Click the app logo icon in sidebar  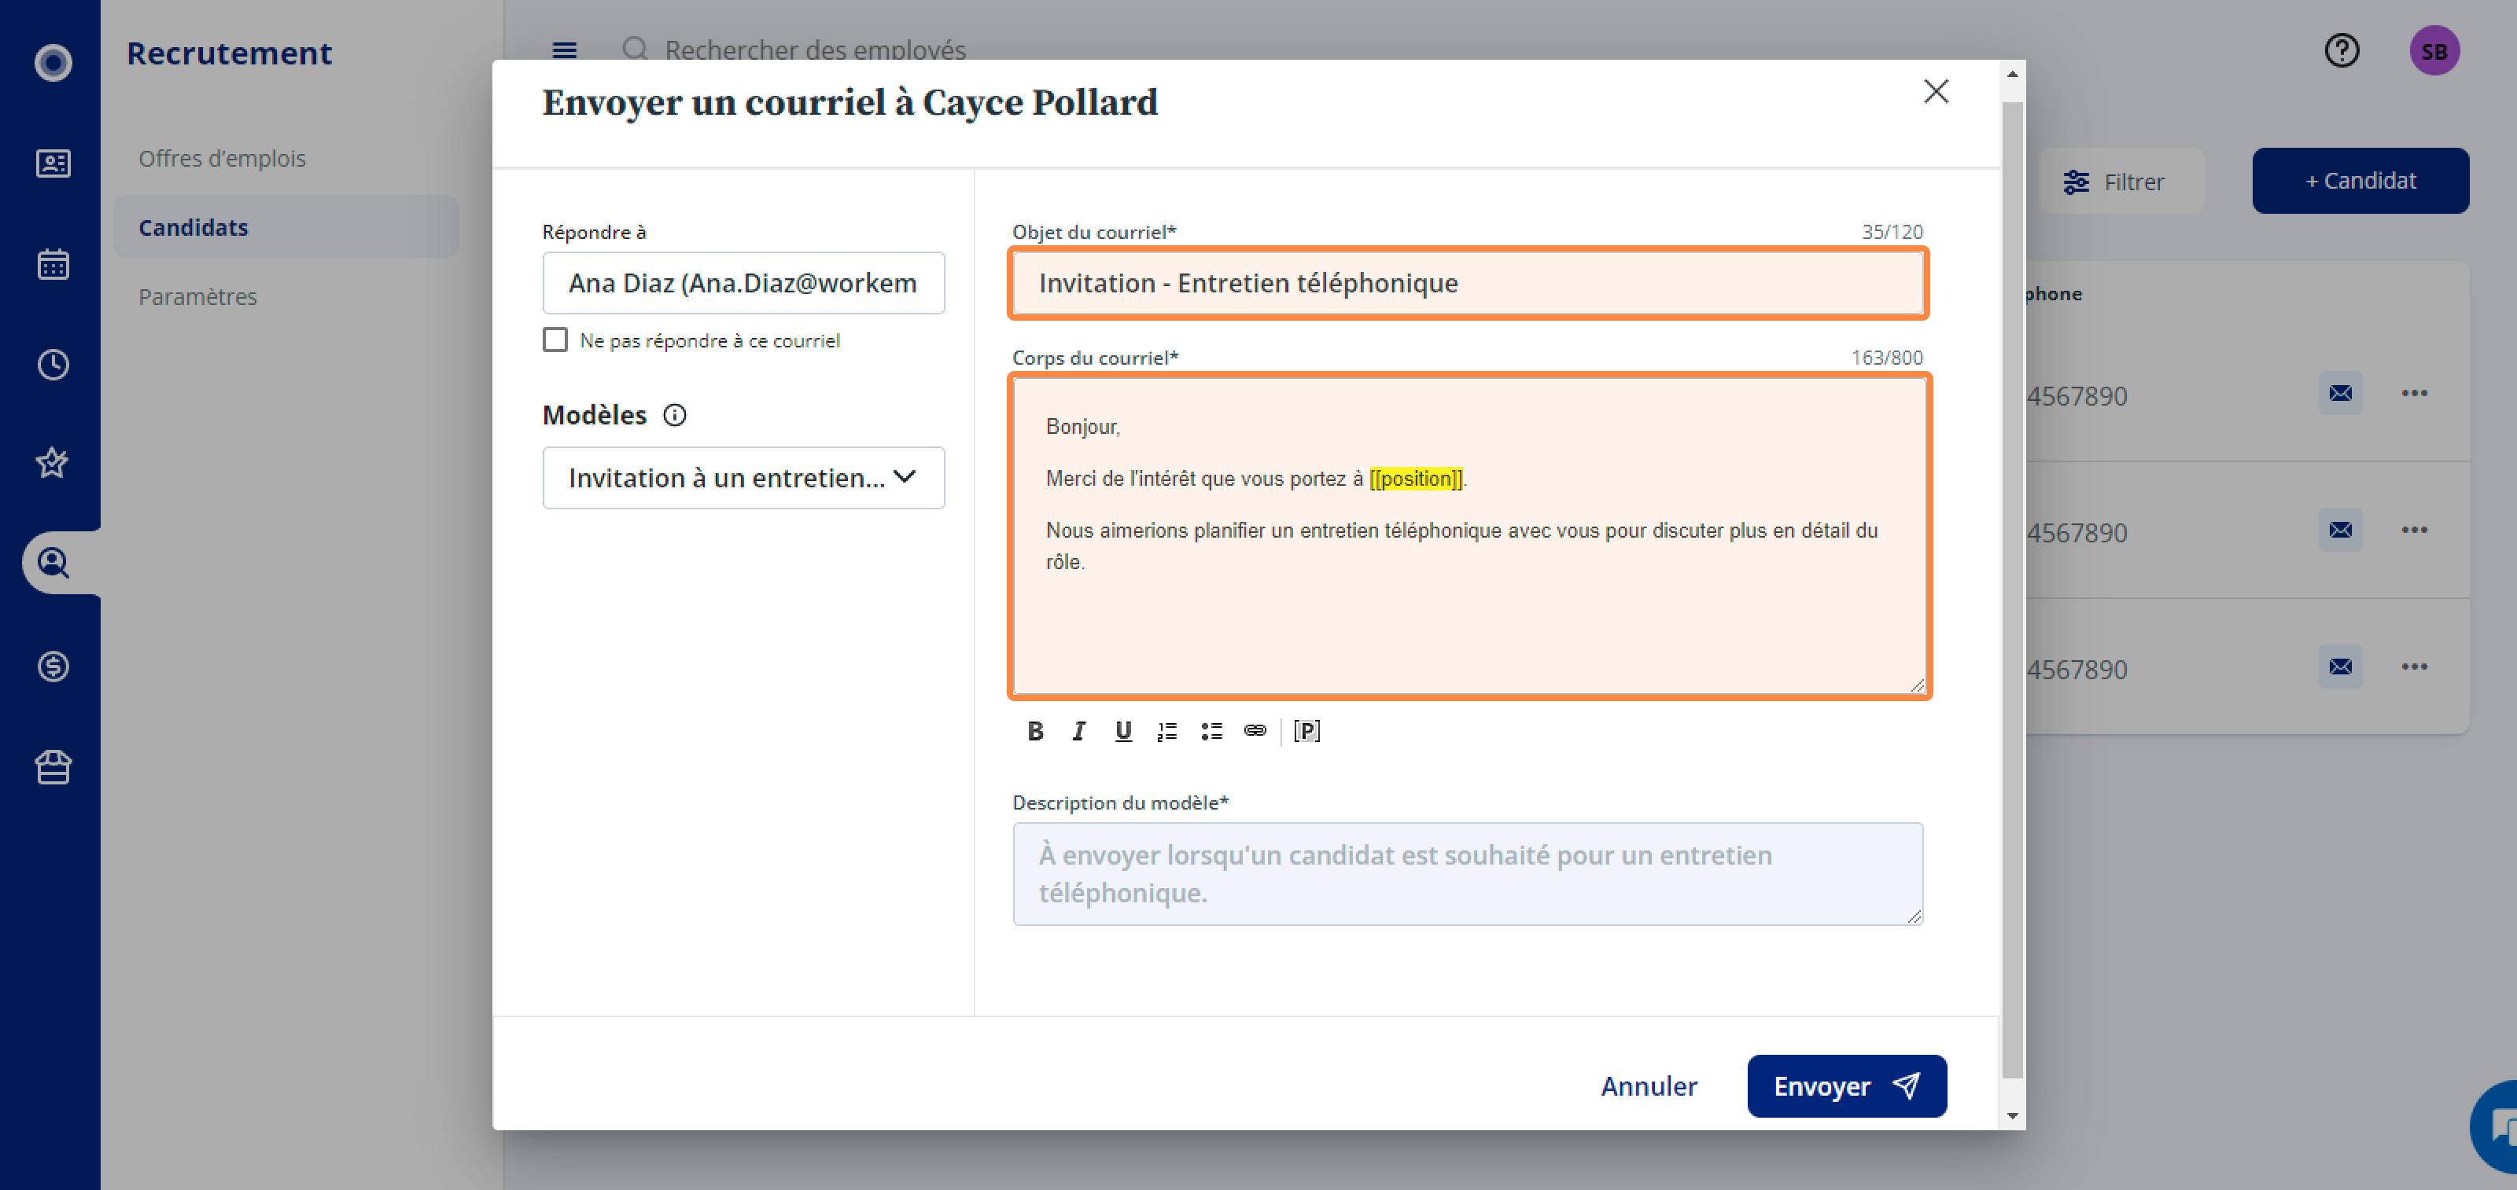[x=53, y=62]
